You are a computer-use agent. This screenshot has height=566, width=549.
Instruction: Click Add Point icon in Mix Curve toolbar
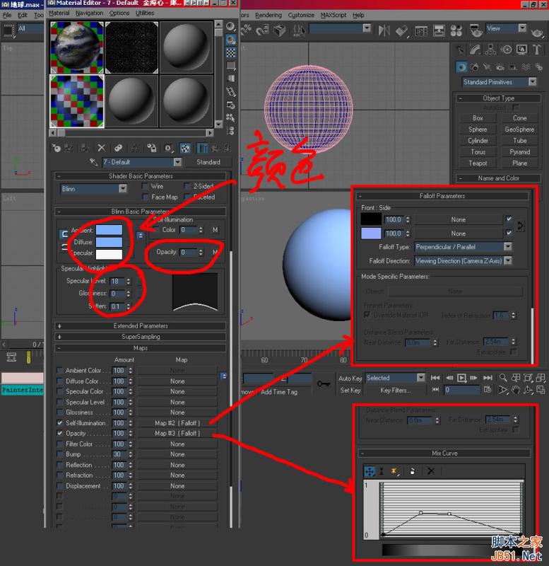click(394, 471)
